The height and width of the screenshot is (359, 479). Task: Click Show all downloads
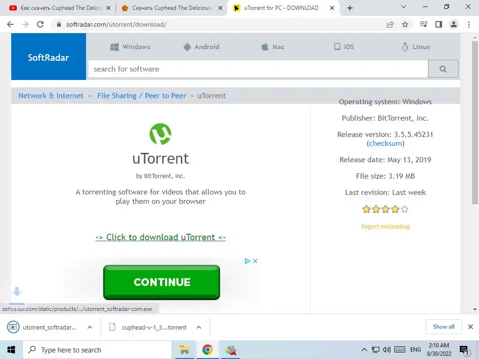443,327
